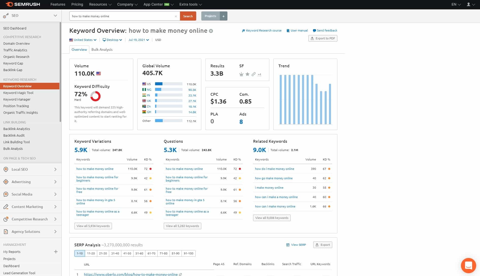Open the Agency Solutions icon section

[6, 232]
